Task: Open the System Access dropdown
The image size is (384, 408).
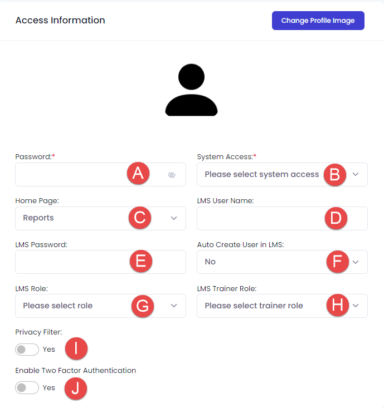Action: (262, 175)
